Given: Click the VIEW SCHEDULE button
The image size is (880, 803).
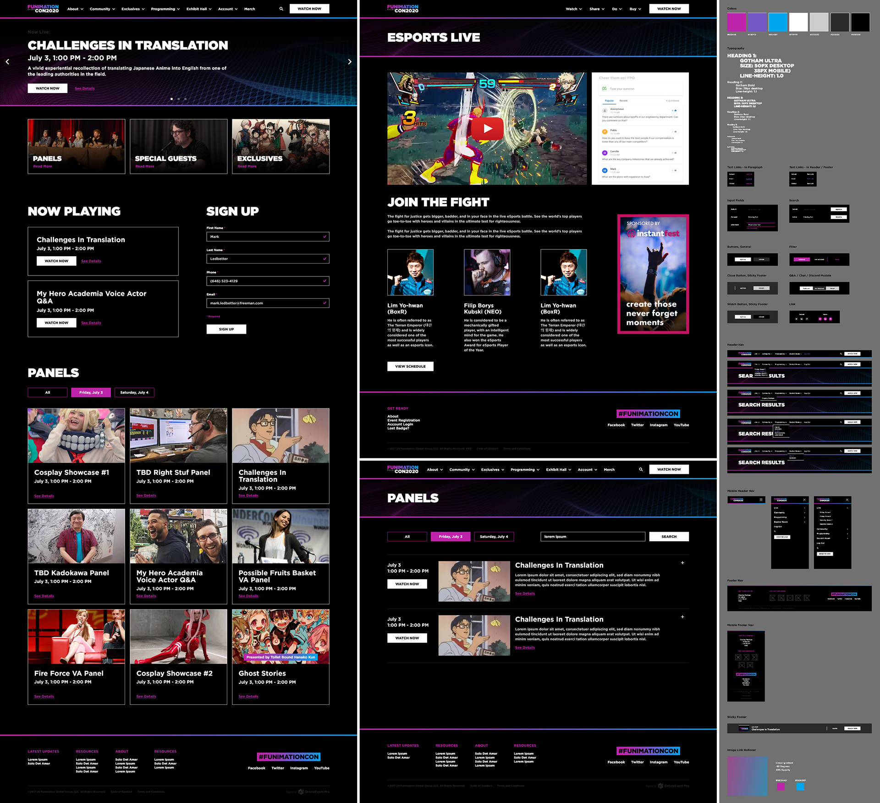Looking at the screenshot, I should pos(410,366).
